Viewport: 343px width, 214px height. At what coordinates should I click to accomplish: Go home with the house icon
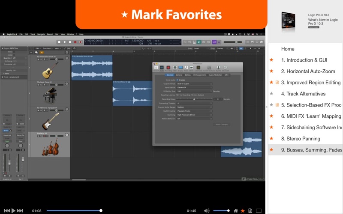[235, 211]
